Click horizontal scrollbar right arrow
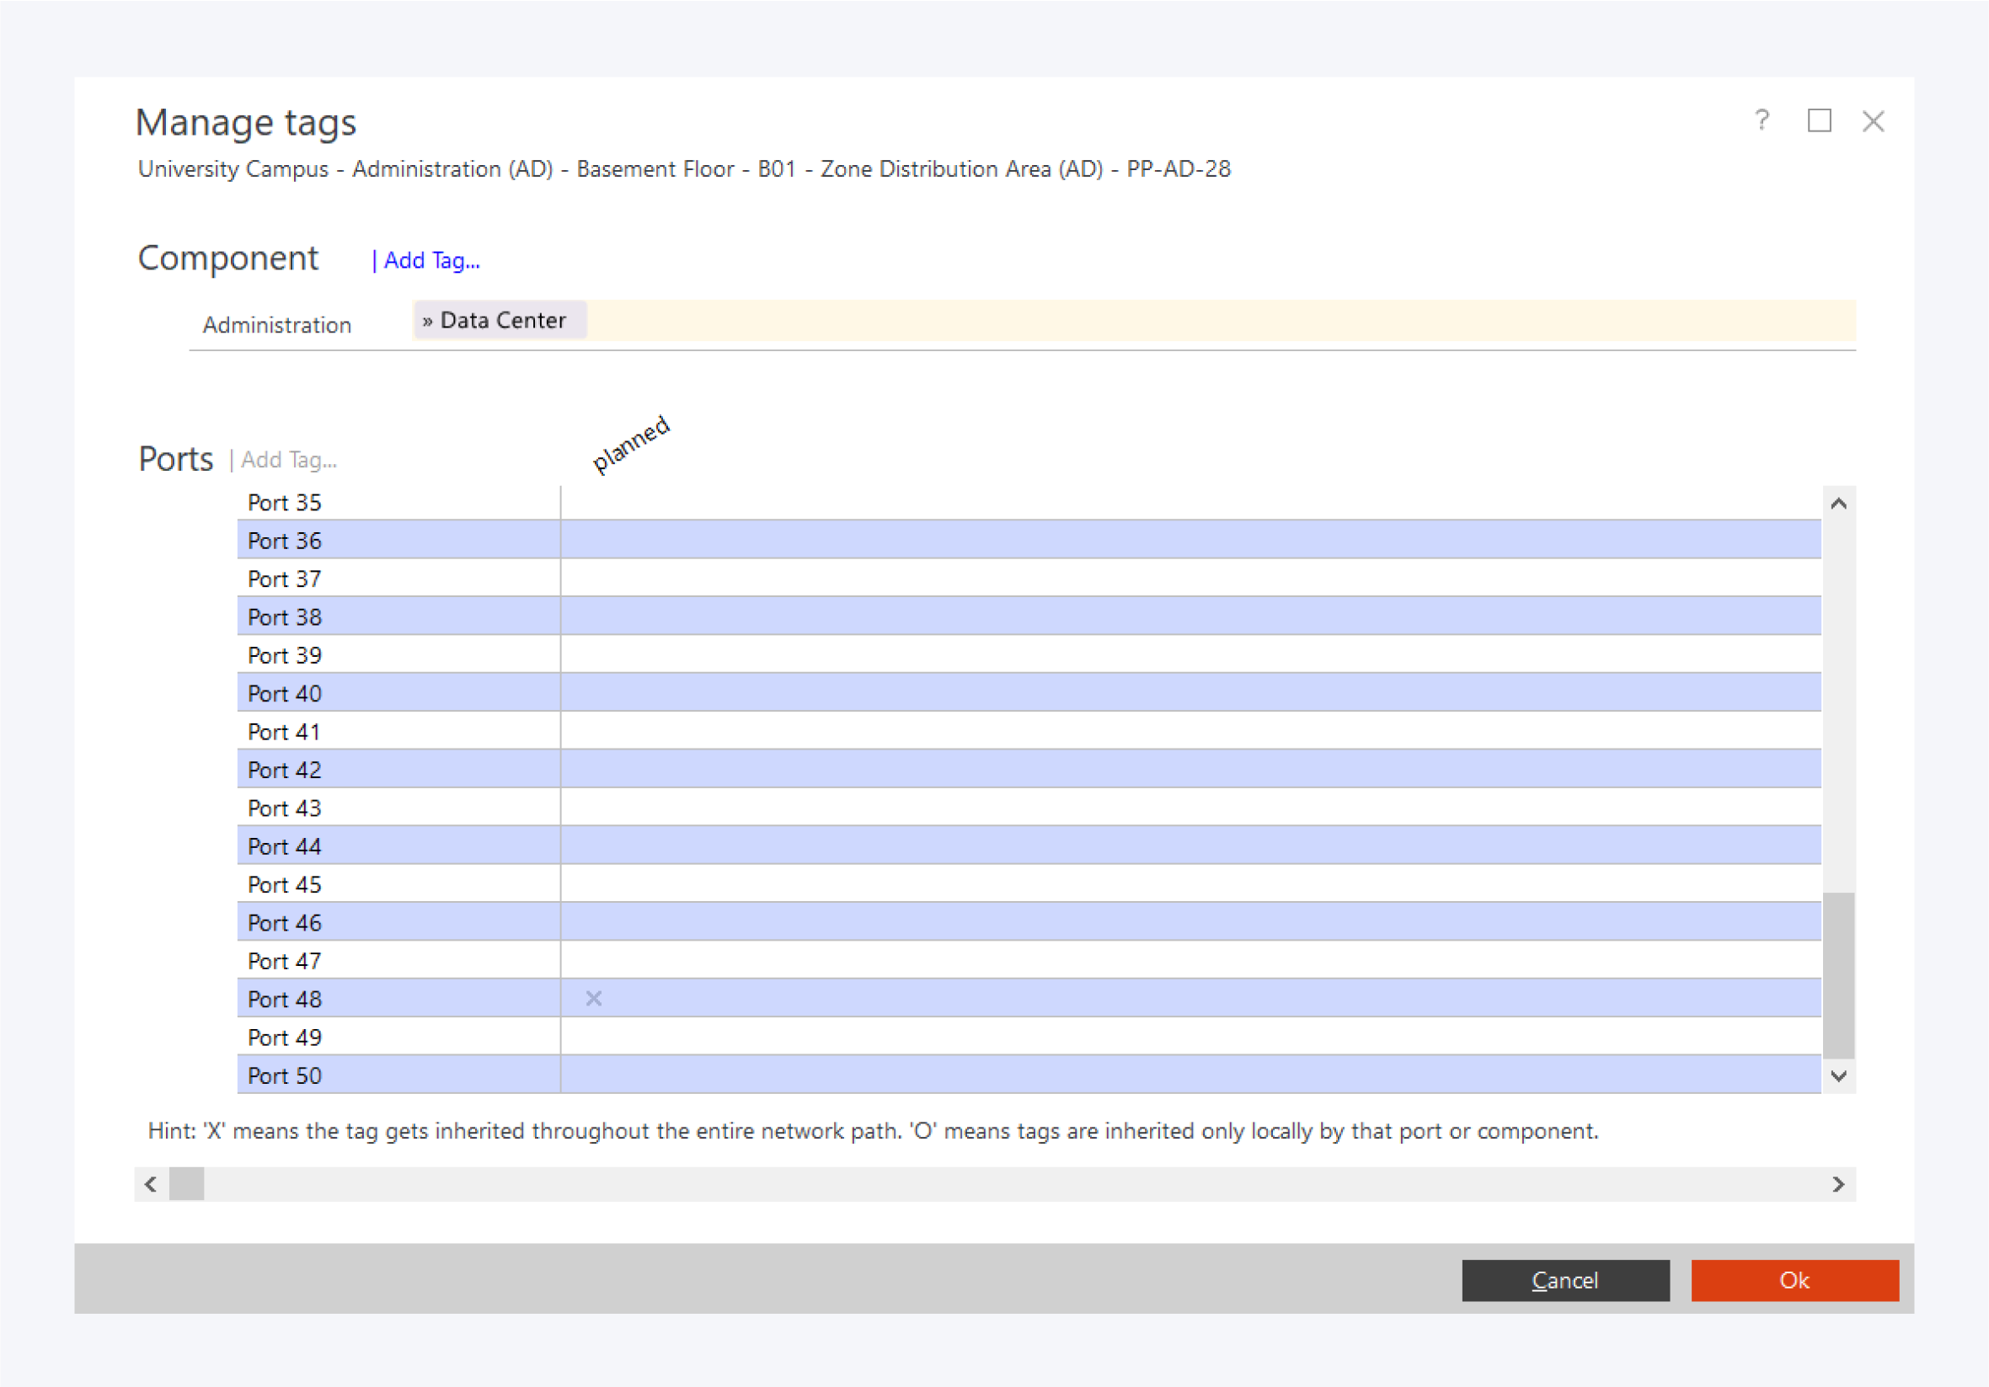This screenshot has height=1387, width=1989. click(1837, 1183)
